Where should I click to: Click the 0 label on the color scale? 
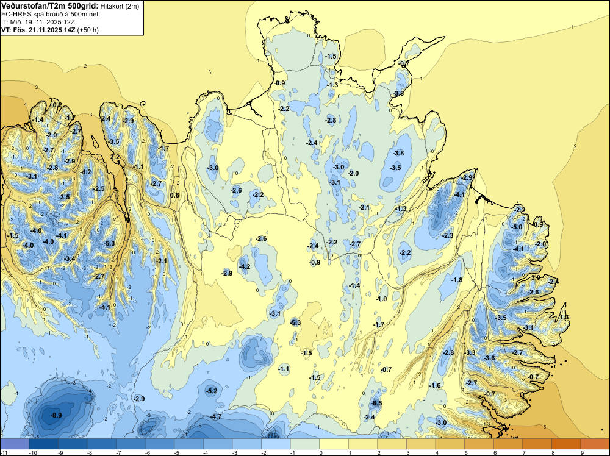[321, 452]
